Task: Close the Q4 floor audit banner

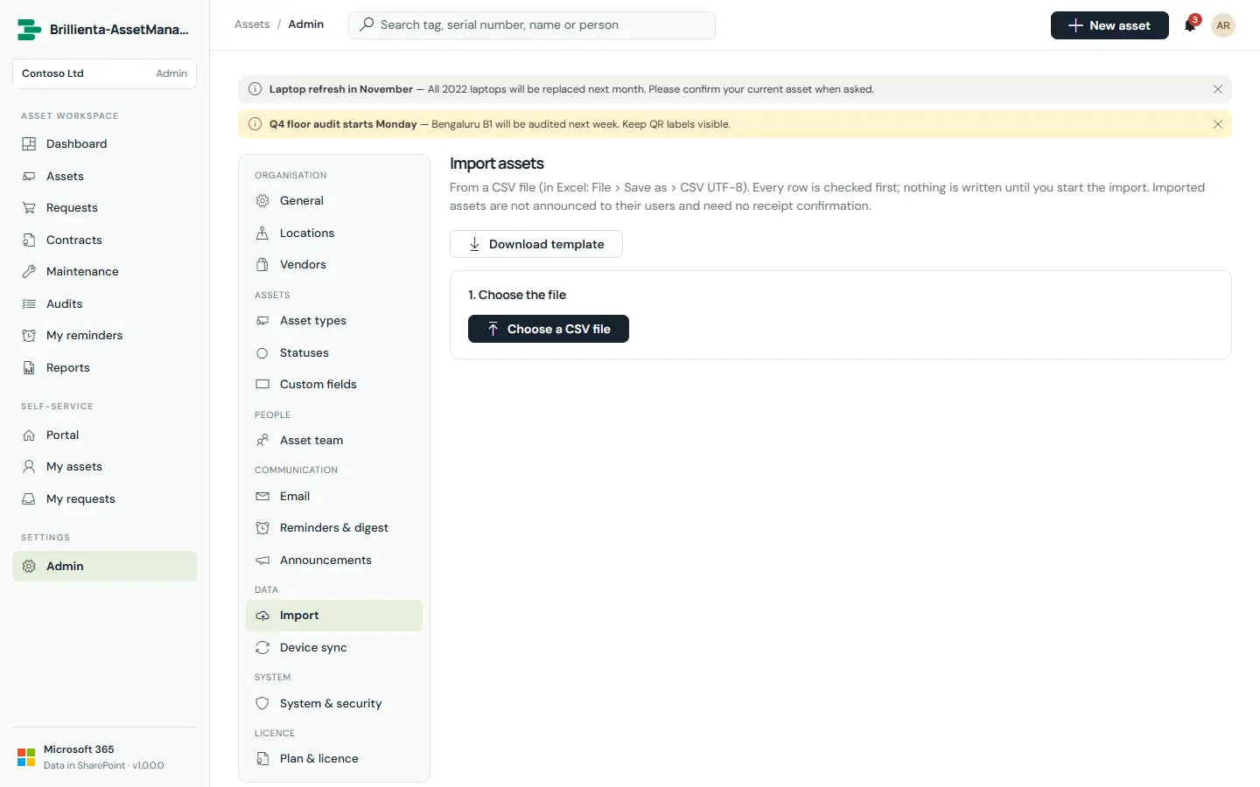Action: click(x=1218, y=124)
